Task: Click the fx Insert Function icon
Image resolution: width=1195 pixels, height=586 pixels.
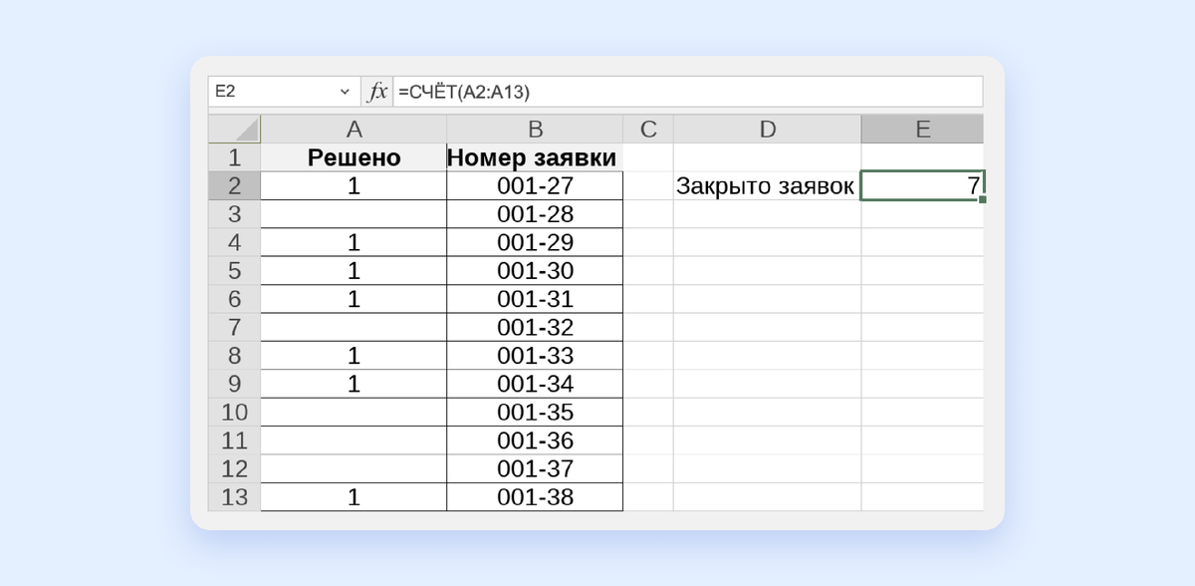Action: [x=375, y=91]
